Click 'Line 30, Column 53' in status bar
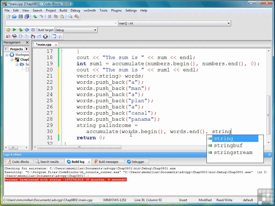This screenshot has width=275, height=206. (x=148, y=200)
